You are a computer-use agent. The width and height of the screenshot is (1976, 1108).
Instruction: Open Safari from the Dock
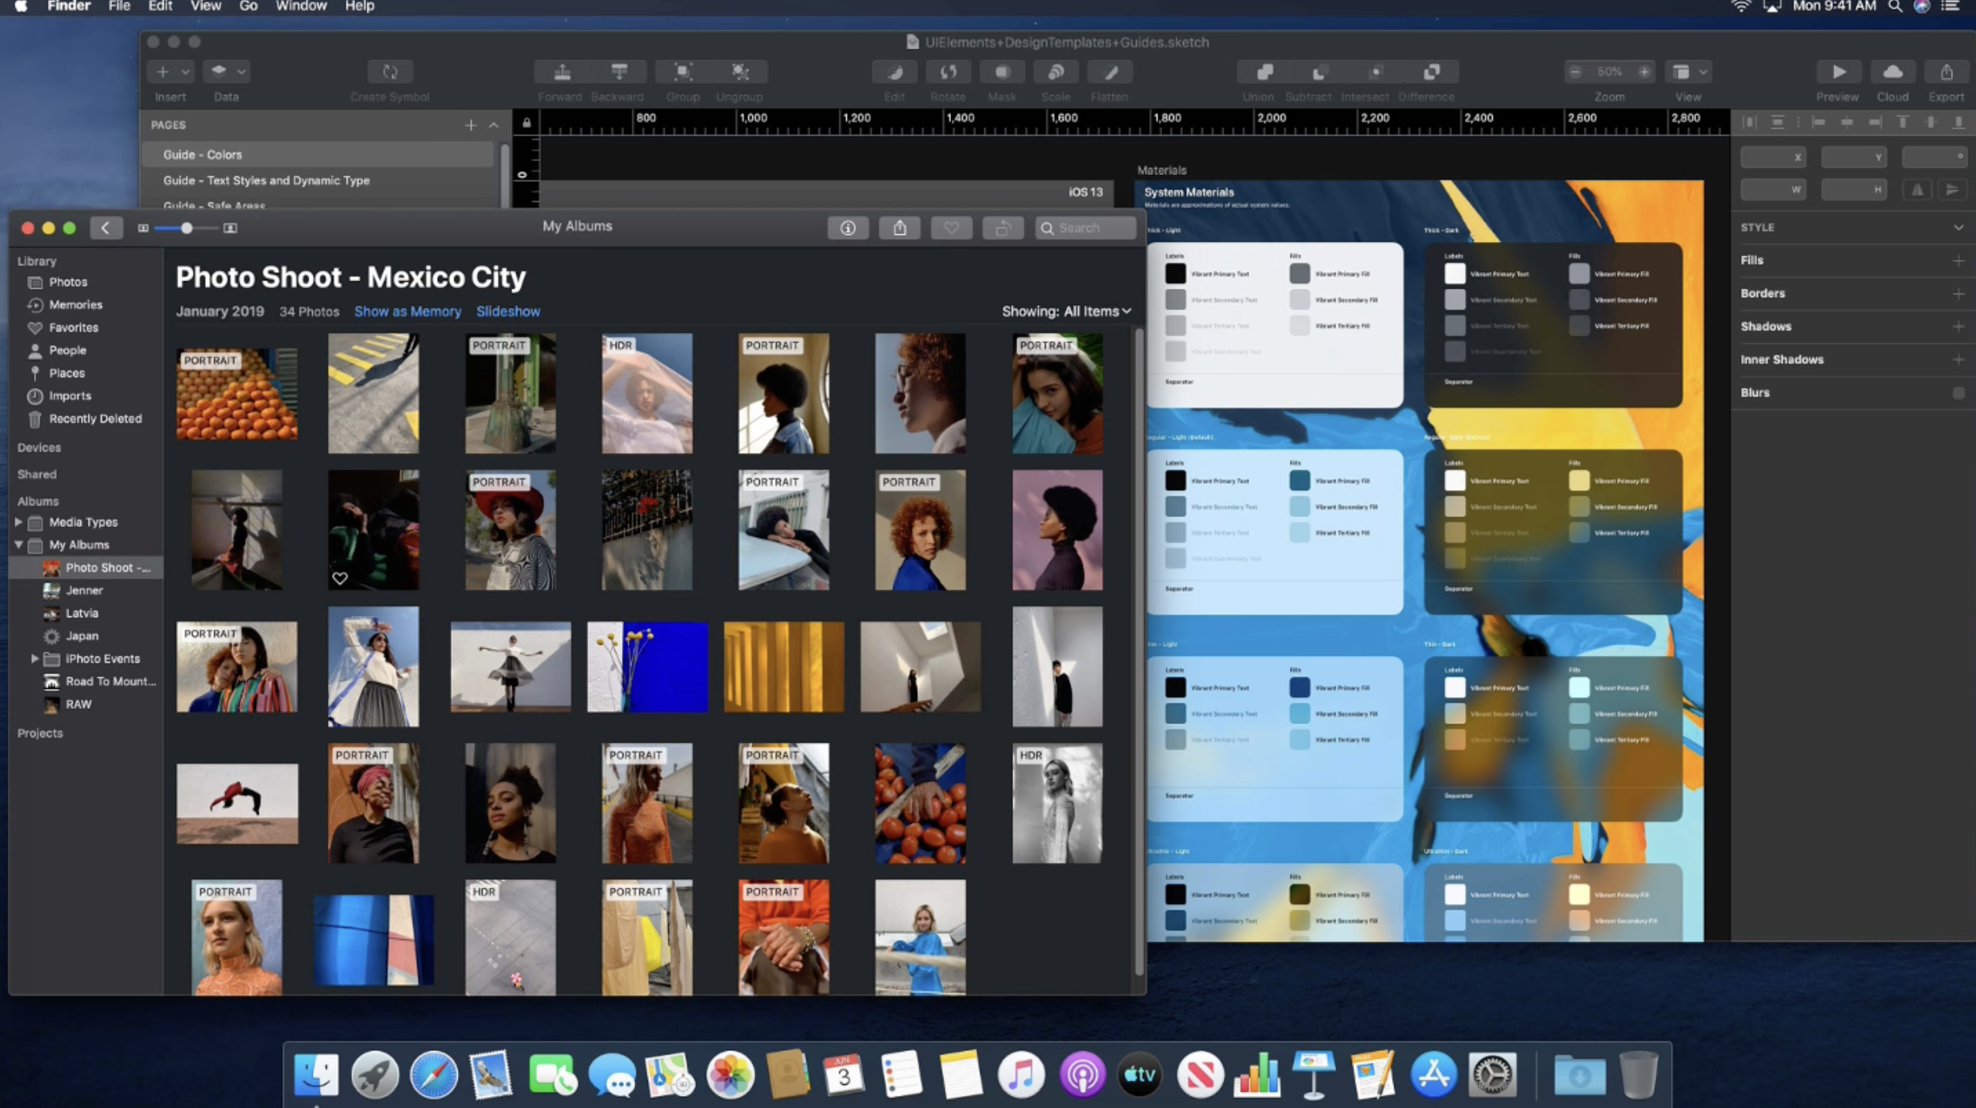(433, 1074)
